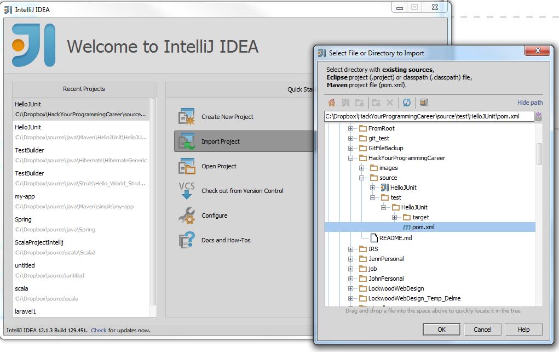Click the Hide path link
Screen dimensions: 559x352
(530, 103)
